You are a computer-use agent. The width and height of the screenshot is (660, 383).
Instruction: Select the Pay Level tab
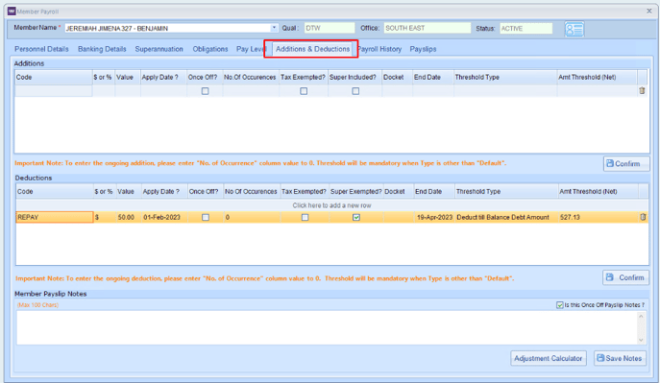point(251,49)
